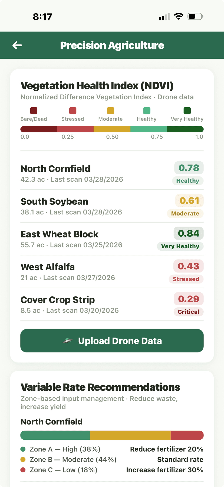Tap the drone icon on upload button
224x487 pixels.
(x=68, y=341)
